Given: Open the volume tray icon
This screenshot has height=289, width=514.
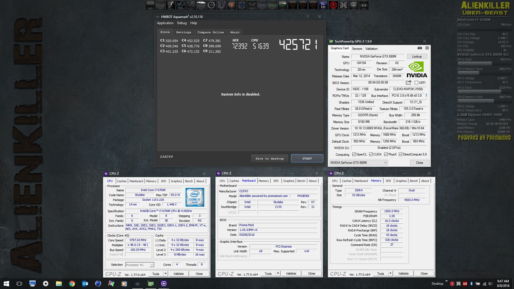Looking at the screenshot, I should pos(490,284).
